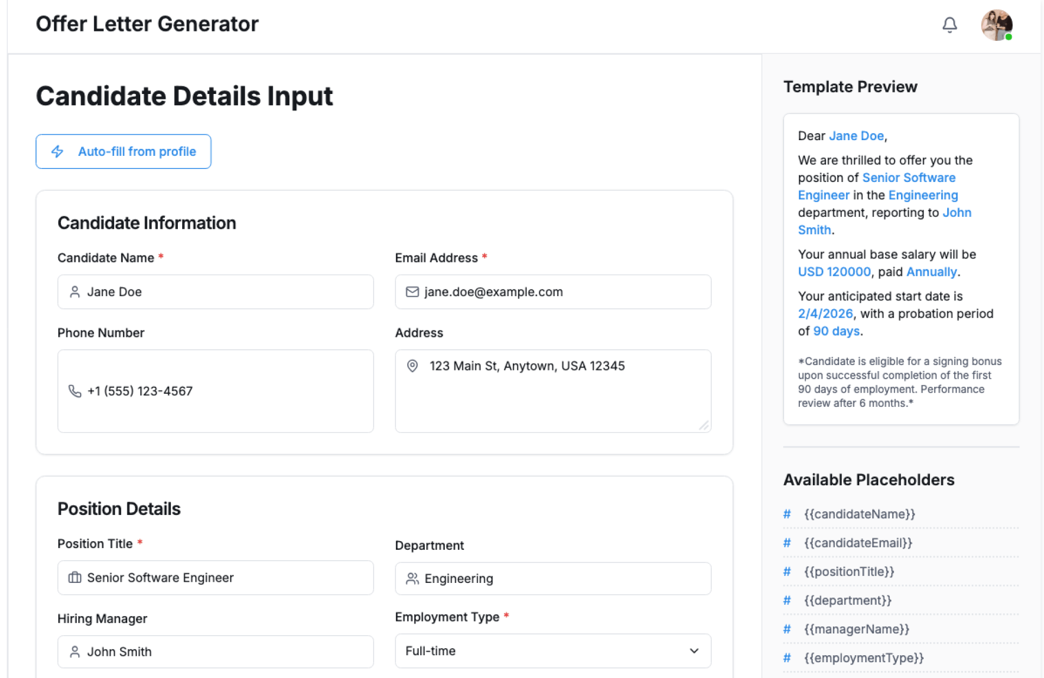Screen dimensions: 1044x678
Task: Select the {{candidateEmail}} placeholder
Action: coord(858,543)
